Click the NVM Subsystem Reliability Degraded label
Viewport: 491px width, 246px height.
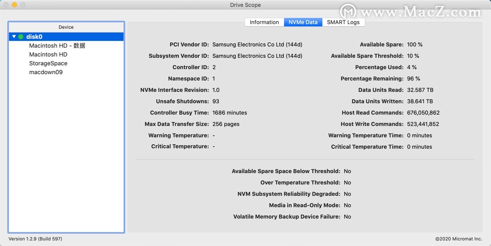289,194
